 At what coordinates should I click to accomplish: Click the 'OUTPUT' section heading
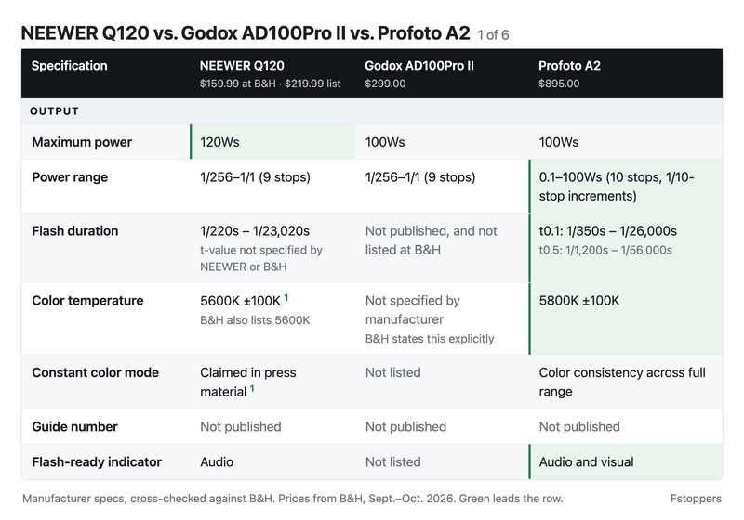55,111
